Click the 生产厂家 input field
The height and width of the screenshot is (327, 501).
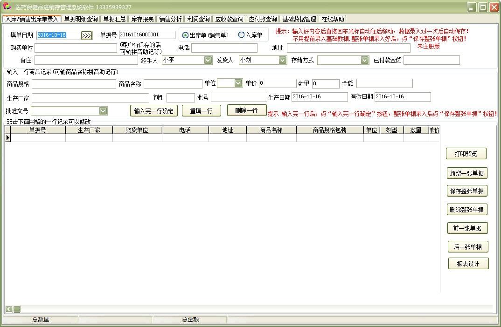coord(90,98)
